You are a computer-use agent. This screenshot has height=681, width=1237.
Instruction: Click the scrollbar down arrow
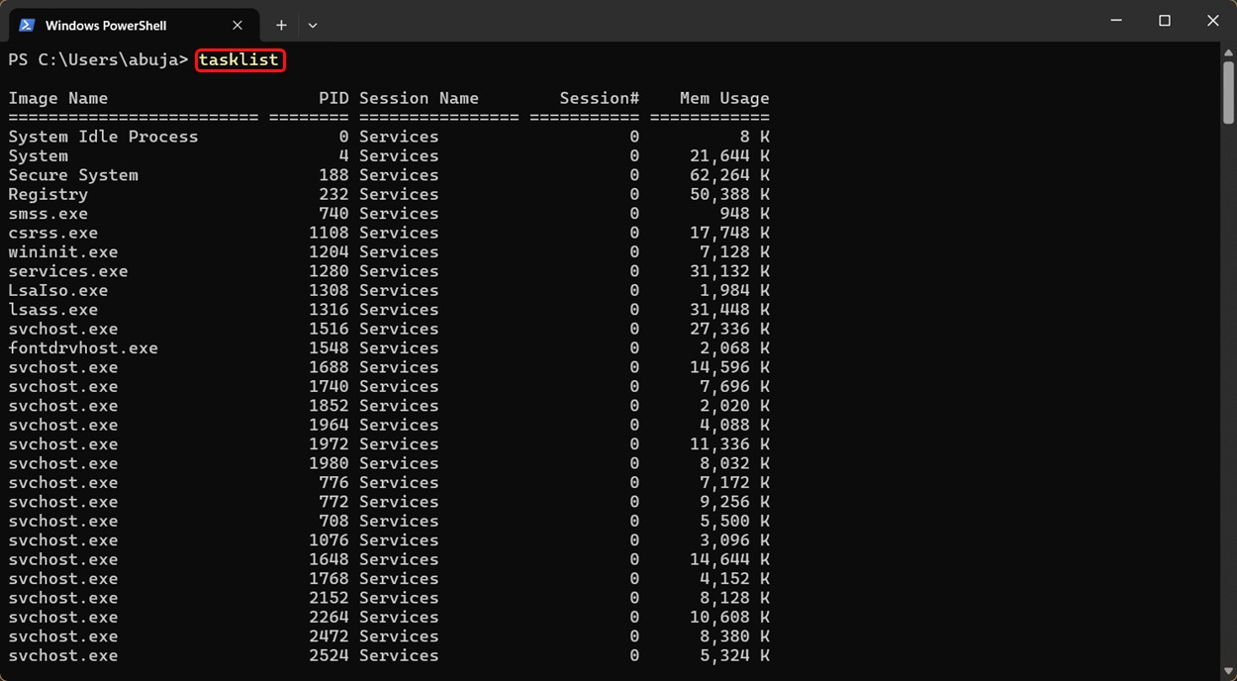click(x=1228, y=672)
